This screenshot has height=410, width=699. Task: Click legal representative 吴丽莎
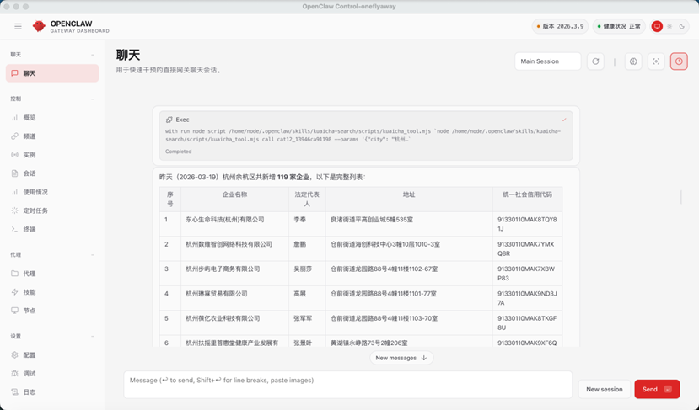coord(303,269)
